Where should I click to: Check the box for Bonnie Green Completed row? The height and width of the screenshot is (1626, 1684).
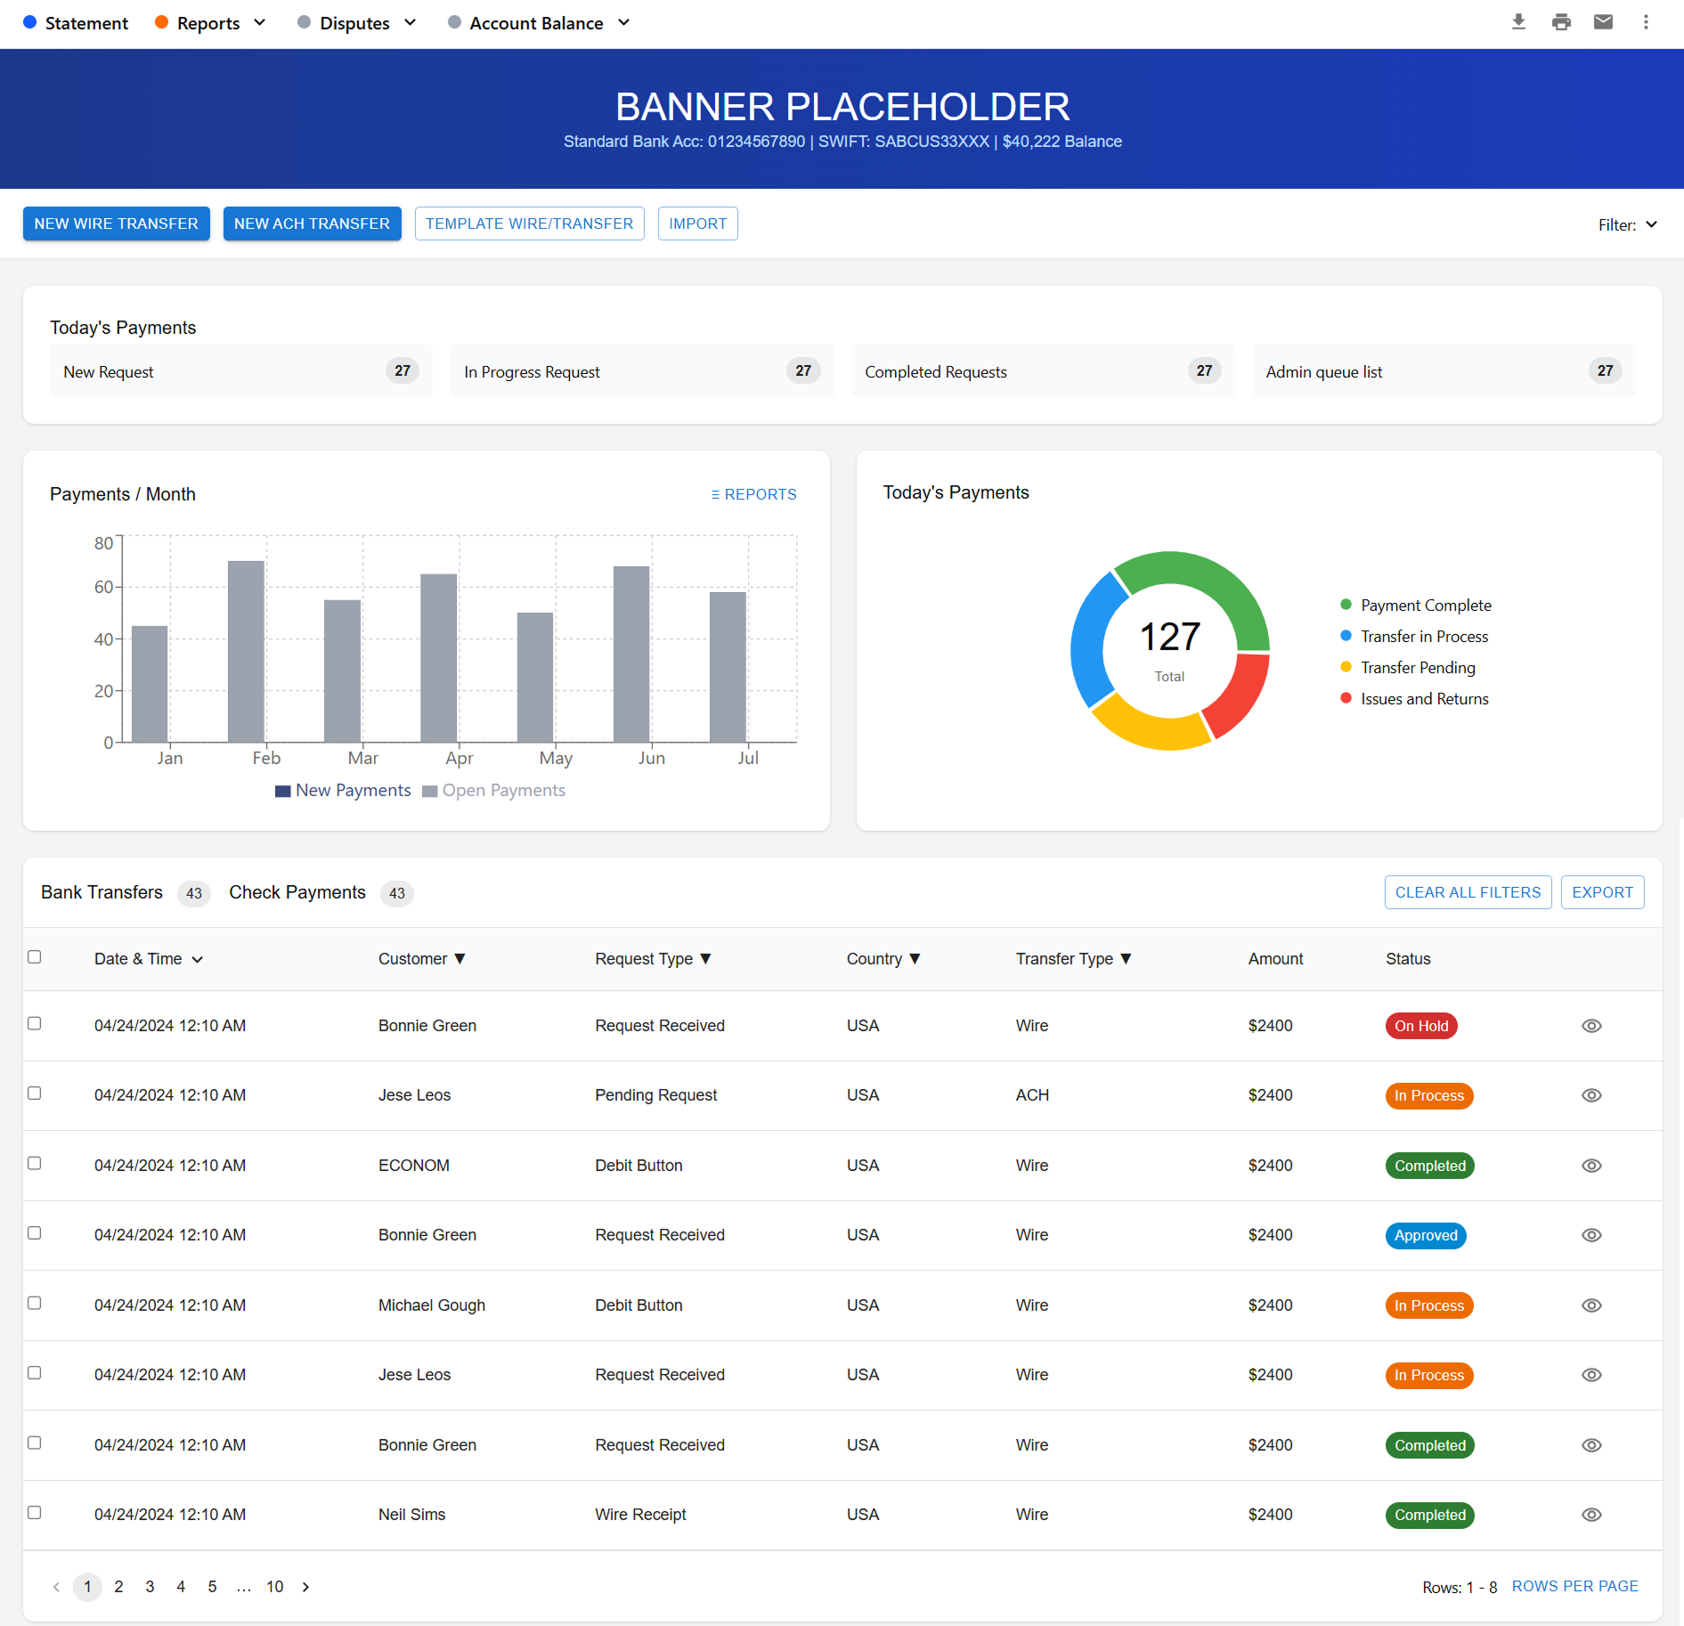35,1443
